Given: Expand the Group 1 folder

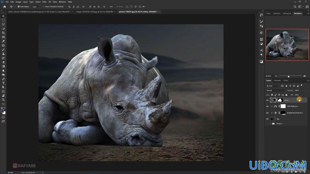Looking at the screenshot, I should [271, 123].
